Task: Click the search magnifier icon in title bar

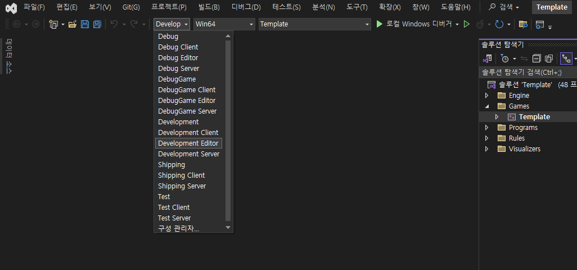Action: tap(492, 7)
